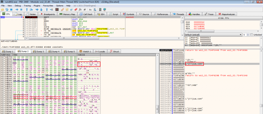This screenshot has width=263, height=114.
Task: Toggle the Unlocked checkbox
Action: point(251,35)
